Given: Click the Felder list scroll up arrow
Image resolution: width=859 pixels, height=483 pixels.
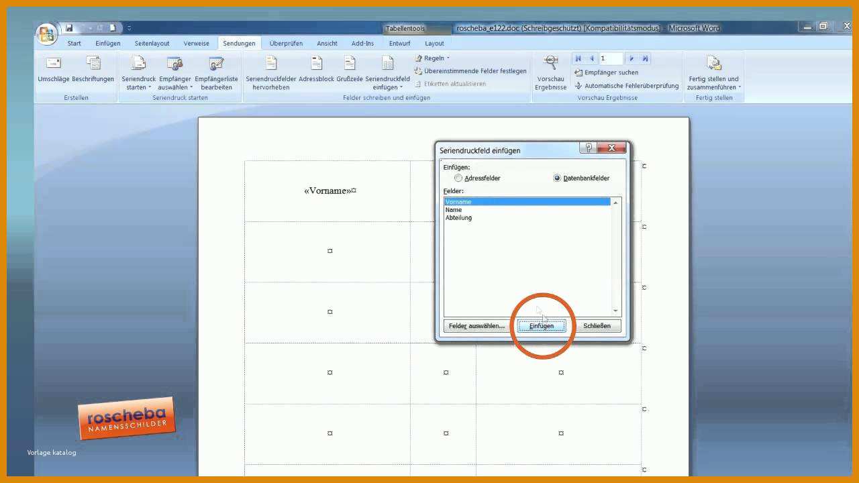Looking at the screenshot, I should pos(616,203).
